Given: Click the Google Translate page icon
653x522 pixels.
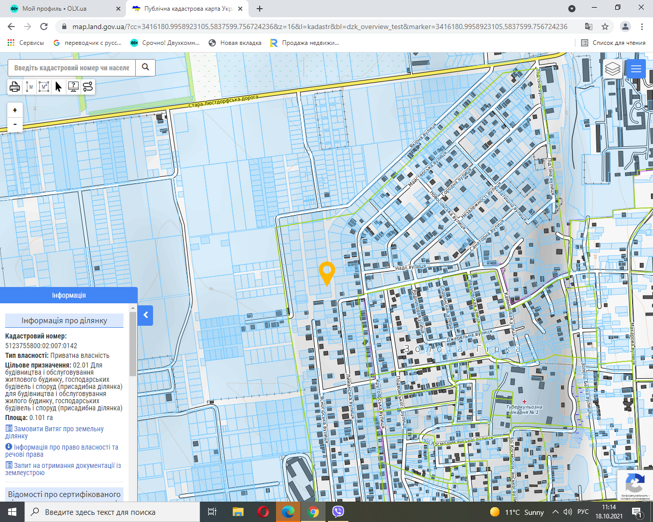Looking at the screenshot, I should click(x=589, y=27).
